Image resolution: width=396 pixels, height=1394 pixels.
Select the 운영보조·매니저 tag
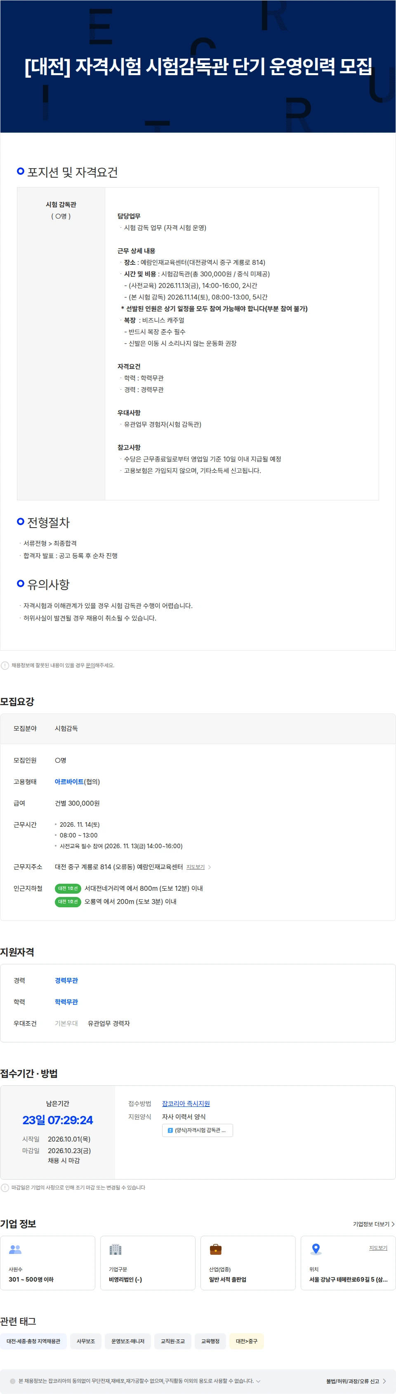point(128,1342)
